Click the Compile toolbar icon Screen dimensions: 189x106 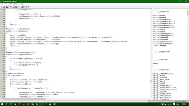click(x=22, y=7)
